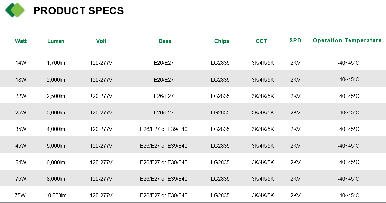Select the 25W wattage cell
This screenshot has height=203, width=386.
[x=21, y=112]
